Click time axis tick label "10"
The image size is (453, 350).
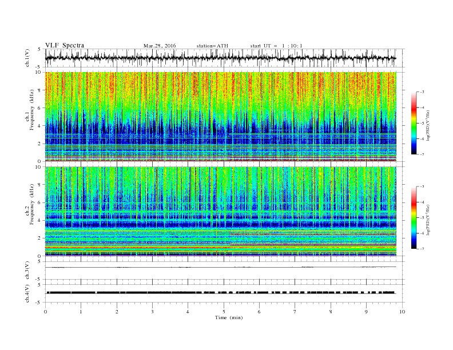click(402, 312)
